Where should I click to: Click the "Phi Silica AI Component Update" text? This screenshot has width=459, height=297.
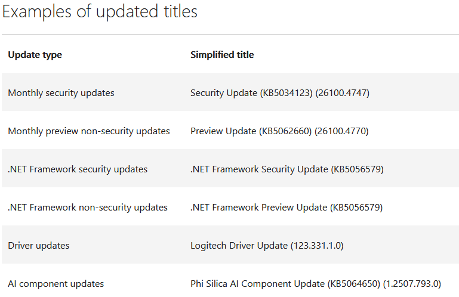click(257, 284)
